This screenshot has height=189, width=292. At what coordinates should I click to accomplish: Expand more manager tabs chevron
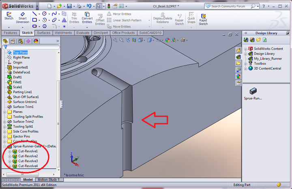point(58,41)
